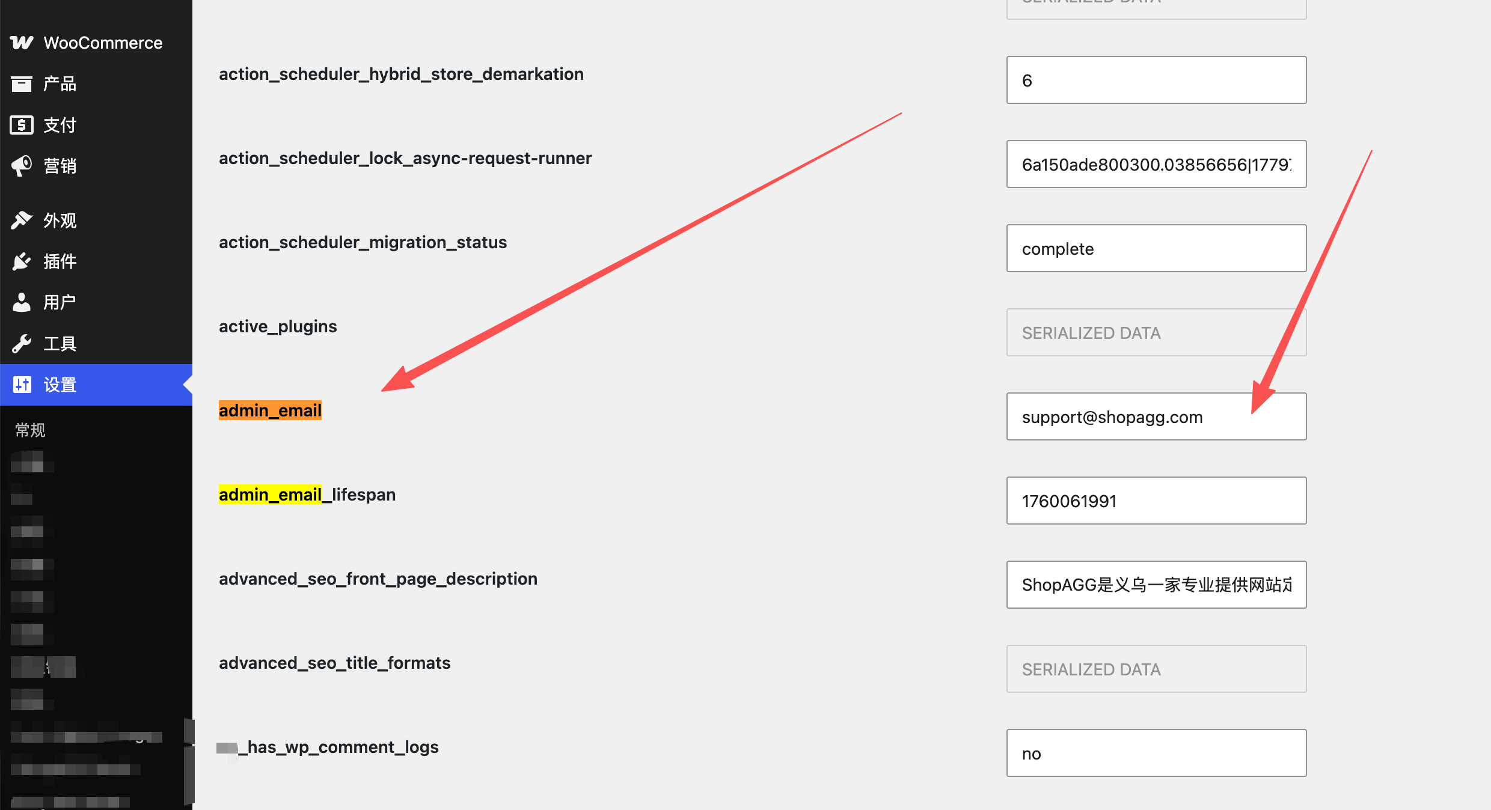Image resolution: width=1491 pixels, height=810 pixels.
Task: Click the 支付 dollar sign icon
Action: tap(22, 125)
